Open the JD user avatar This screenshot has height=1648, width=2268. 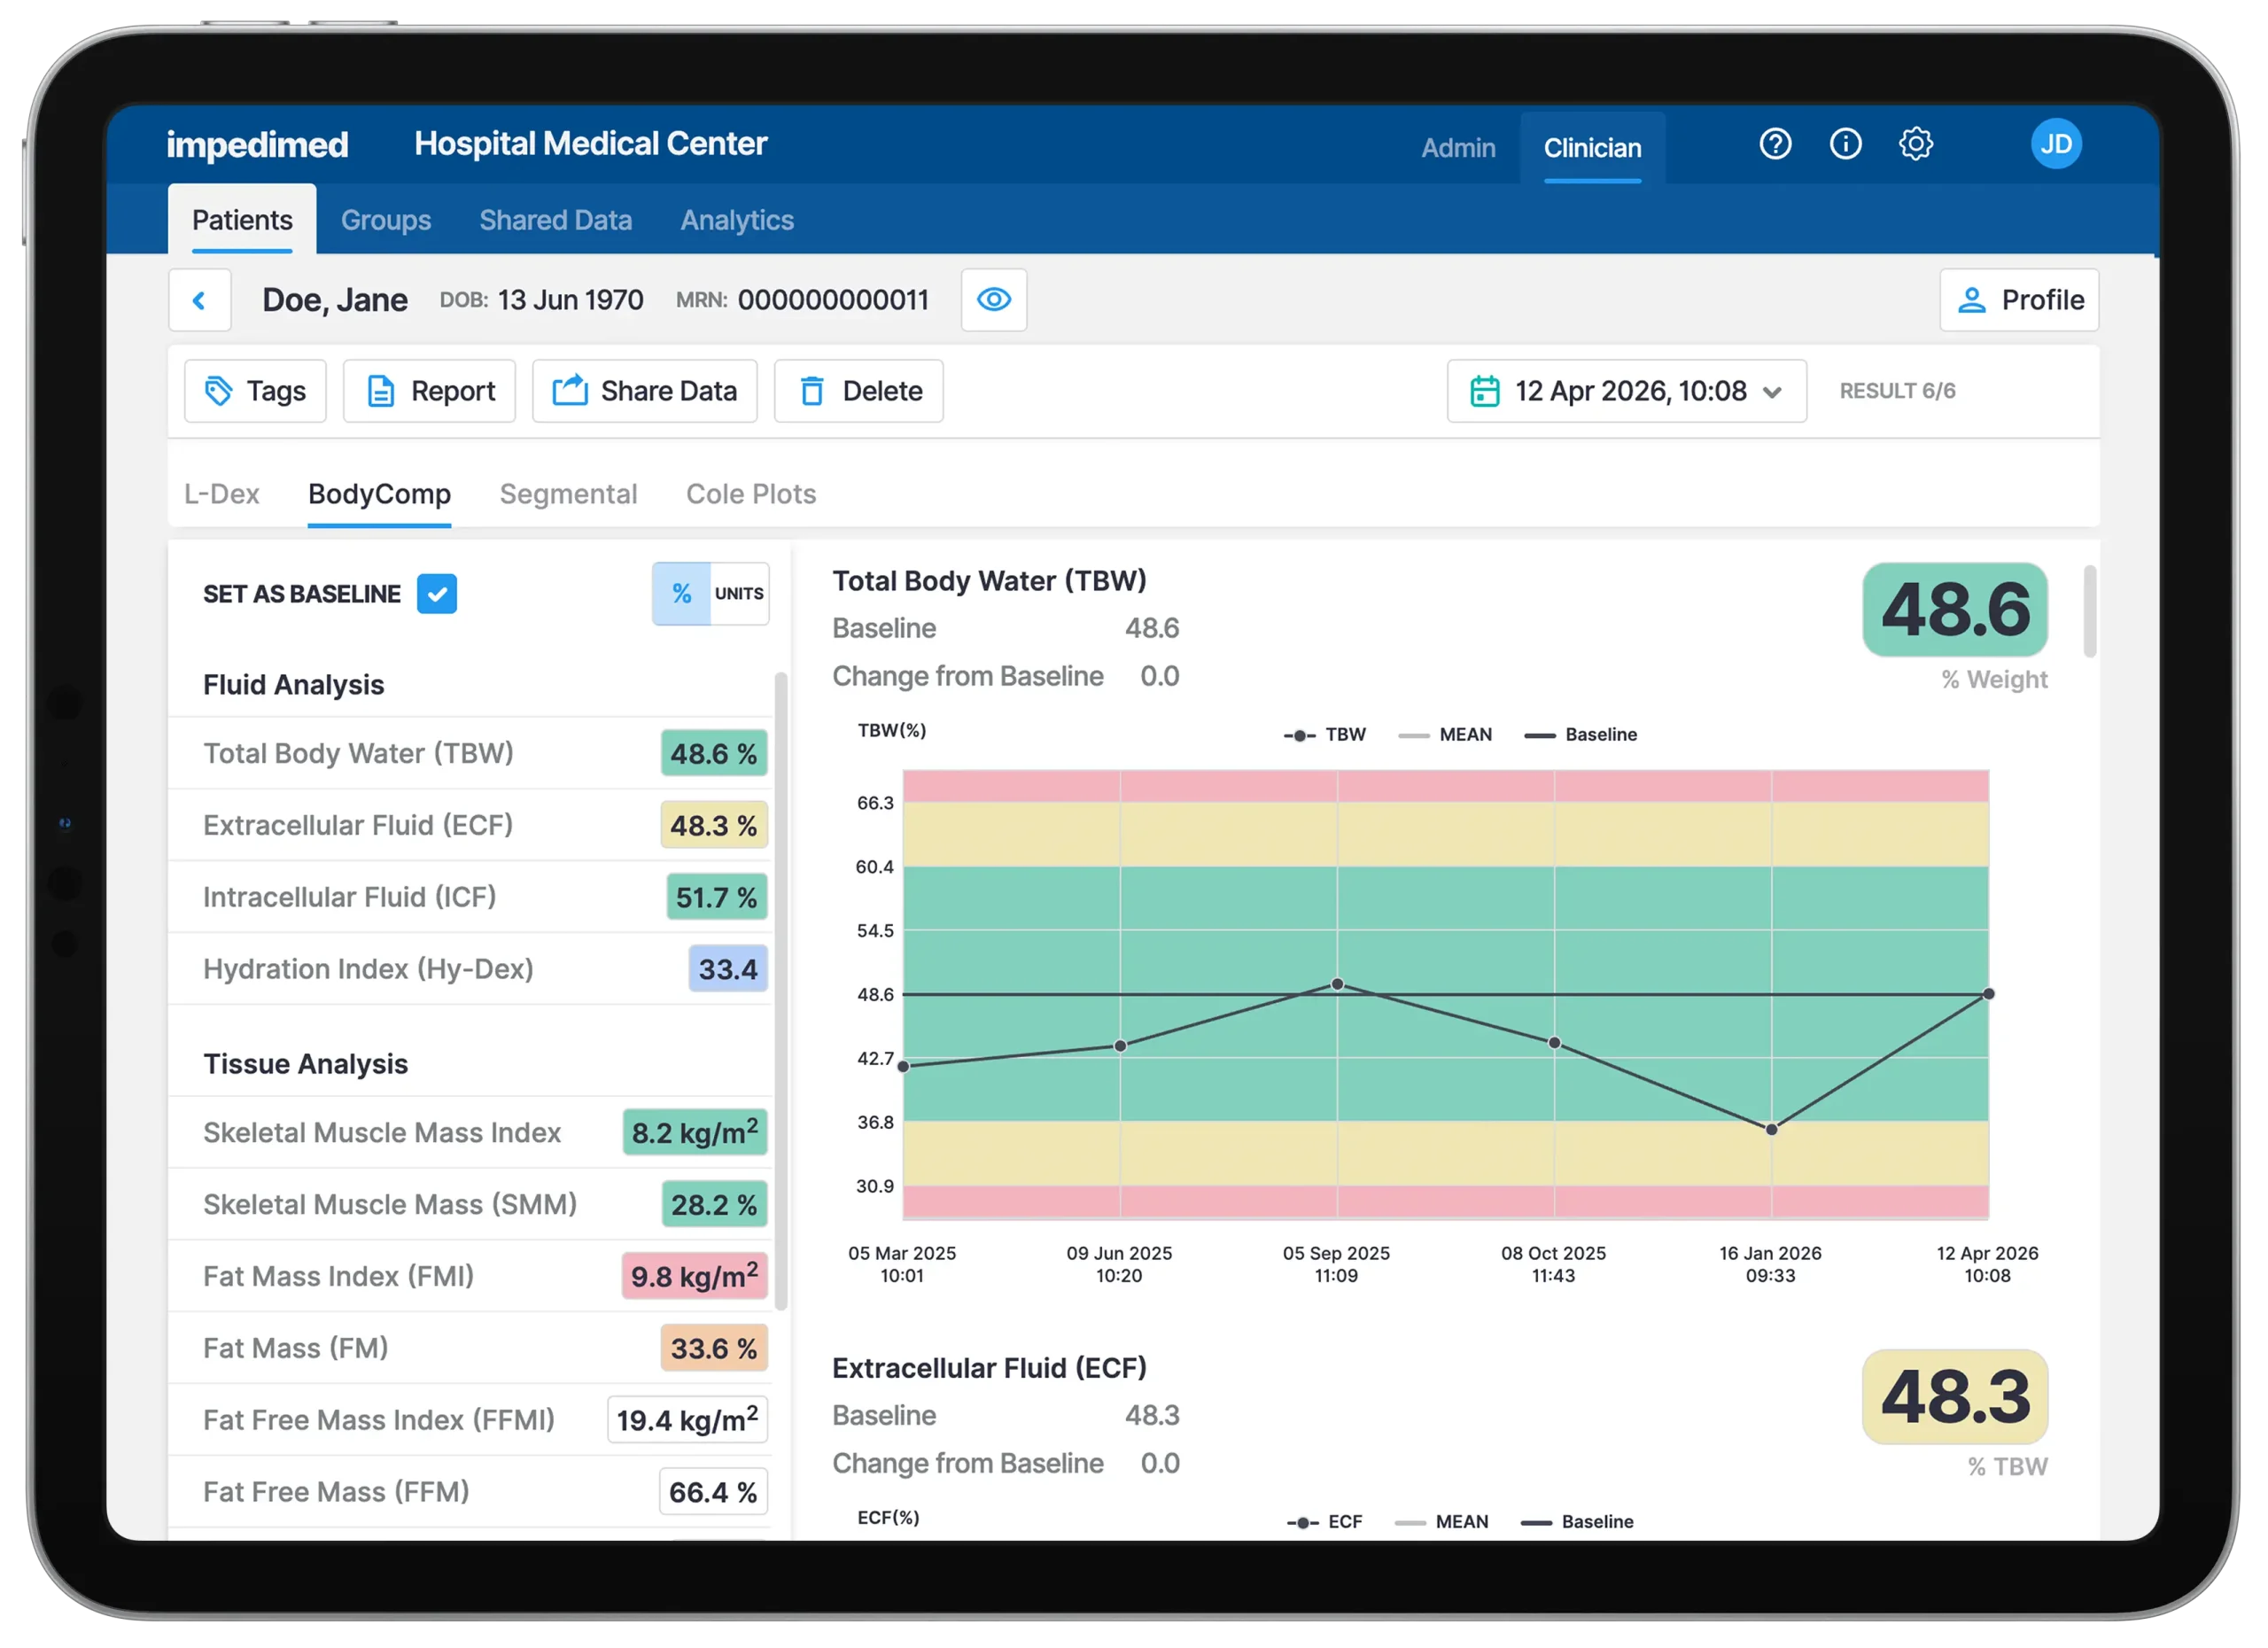pyautogui.click(x=2055, y=144)
